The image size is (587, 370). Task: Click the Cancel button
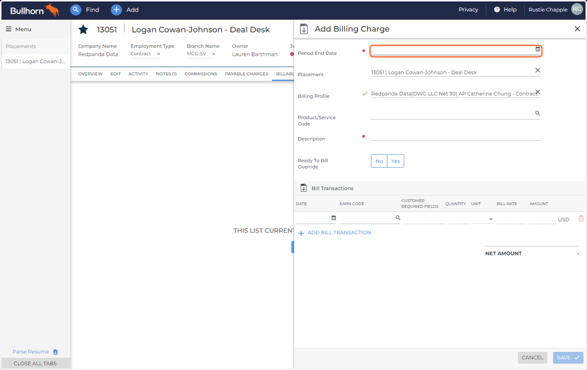[532, 358]
